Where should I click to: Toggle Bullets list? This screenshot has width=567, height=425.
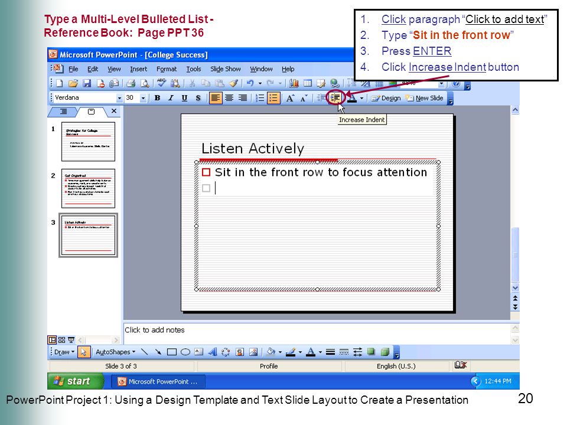pyautogui.click(x=273, y=98)
